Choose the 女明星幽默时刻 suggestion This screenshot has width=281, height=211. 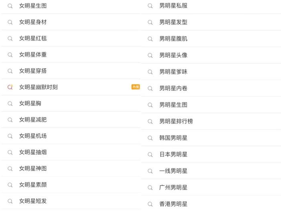(71, 87)
